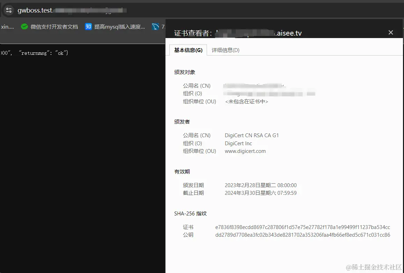Close the certificate viewer dialog

[391, 32]
